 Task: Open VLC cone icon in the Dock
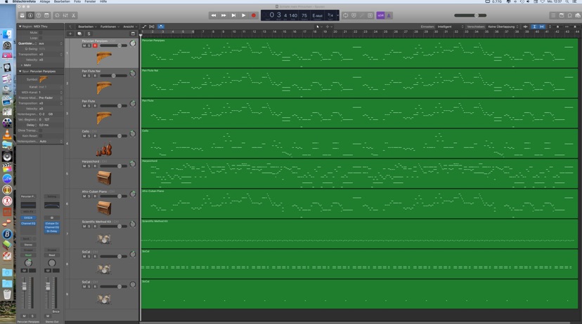click(x=7, y=134)
